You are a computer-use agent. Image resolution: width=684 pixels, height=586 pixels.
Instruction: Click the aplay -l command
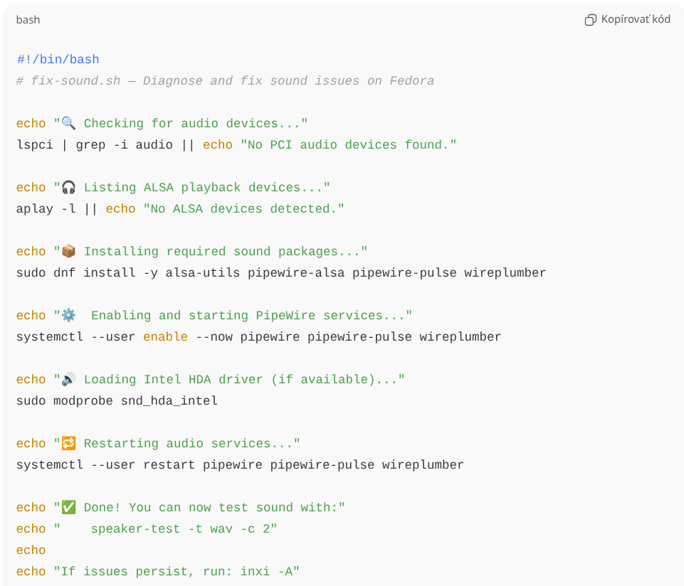tap(43, 208)
